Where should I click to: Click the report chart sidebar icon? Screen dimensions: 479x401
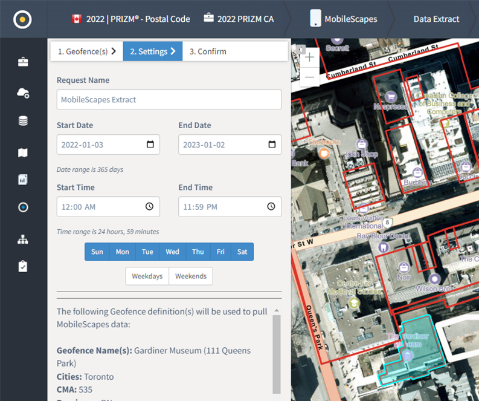(x=23, y=179)
